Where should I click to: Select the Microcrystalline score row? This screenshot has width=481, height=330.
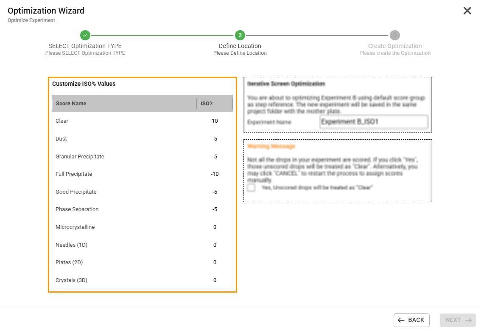127,227
